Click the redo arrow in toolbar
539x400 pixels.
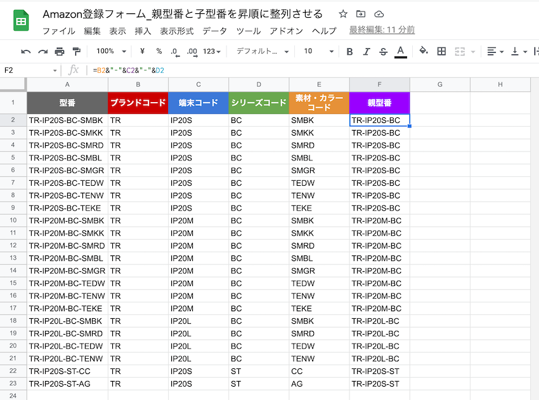(42, 51)
